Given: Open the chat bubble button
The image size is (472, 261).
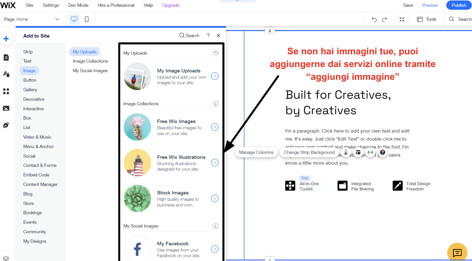Looking at the screenshot, I should click(457, 252).
